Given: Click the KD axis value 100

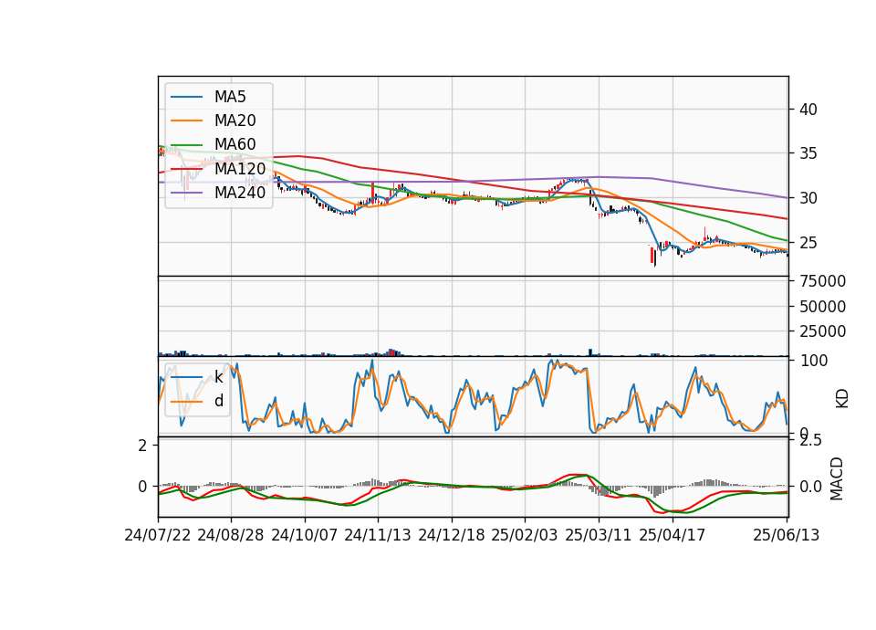Looking at the screenshot, I should click(814, 361).
